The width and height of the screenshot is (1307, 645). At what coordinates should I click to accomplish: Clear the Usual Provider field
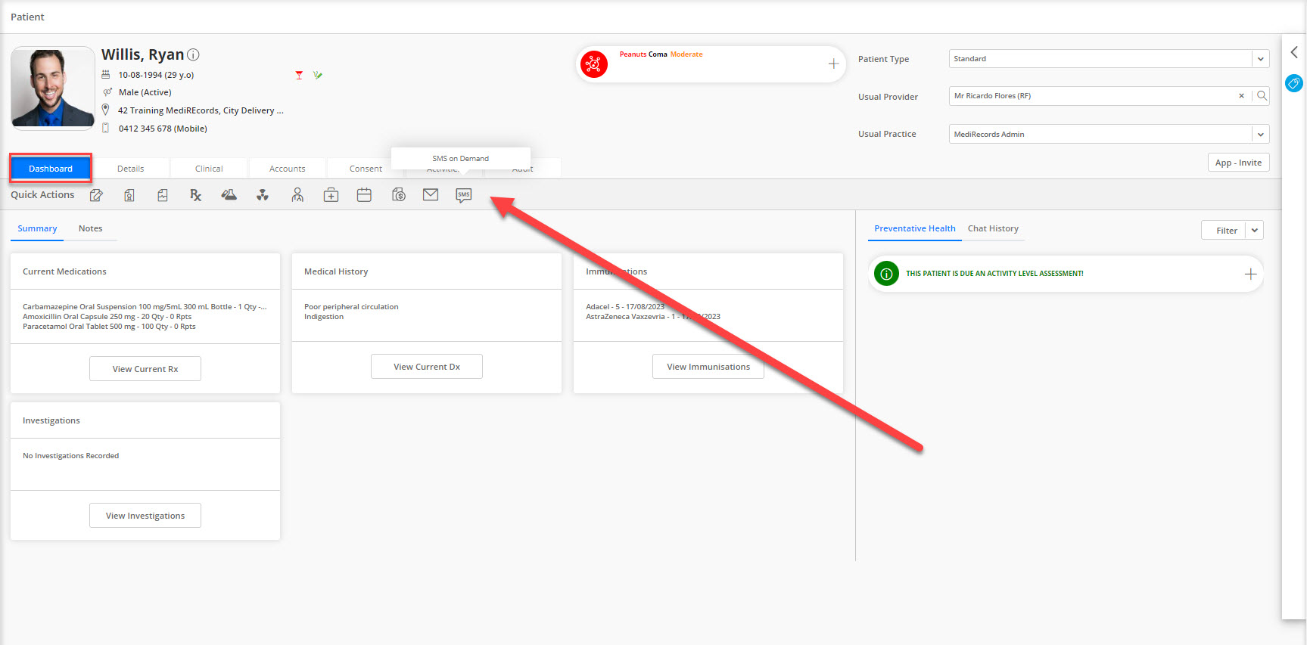(x=1241, y=96)
